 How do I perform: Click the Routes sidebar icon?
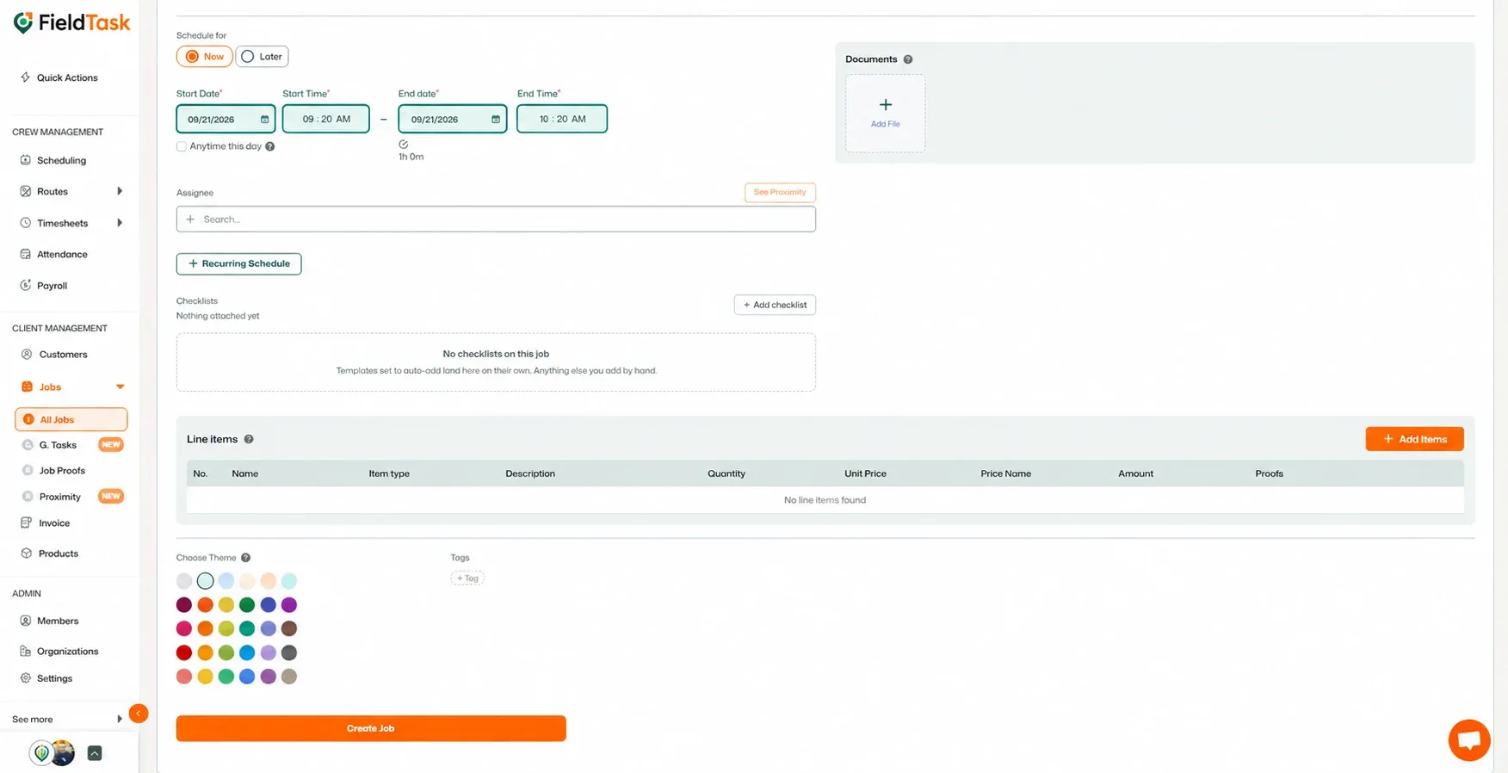pos(25,191)
